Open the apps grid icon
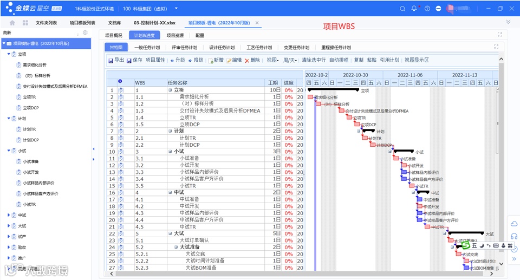This screenshot has height=280, width=520. (x=25, y=23)
